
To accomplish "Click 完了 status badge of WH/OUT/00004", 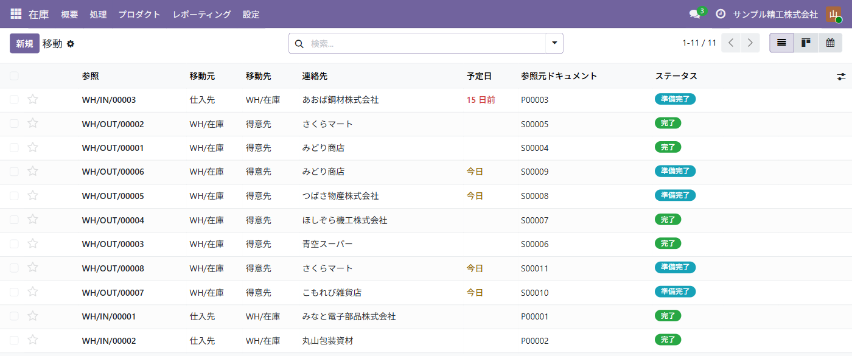I will coord(668,219).
